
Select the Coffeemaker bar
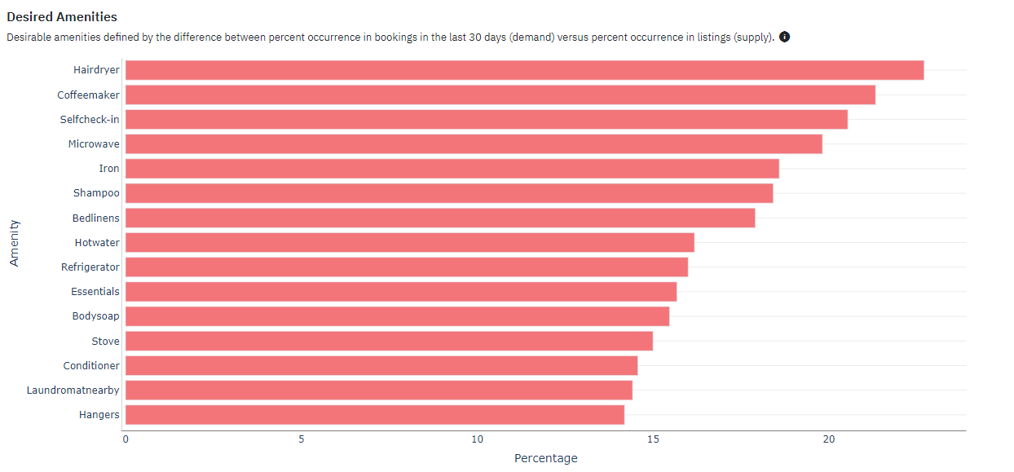point(500,95)
